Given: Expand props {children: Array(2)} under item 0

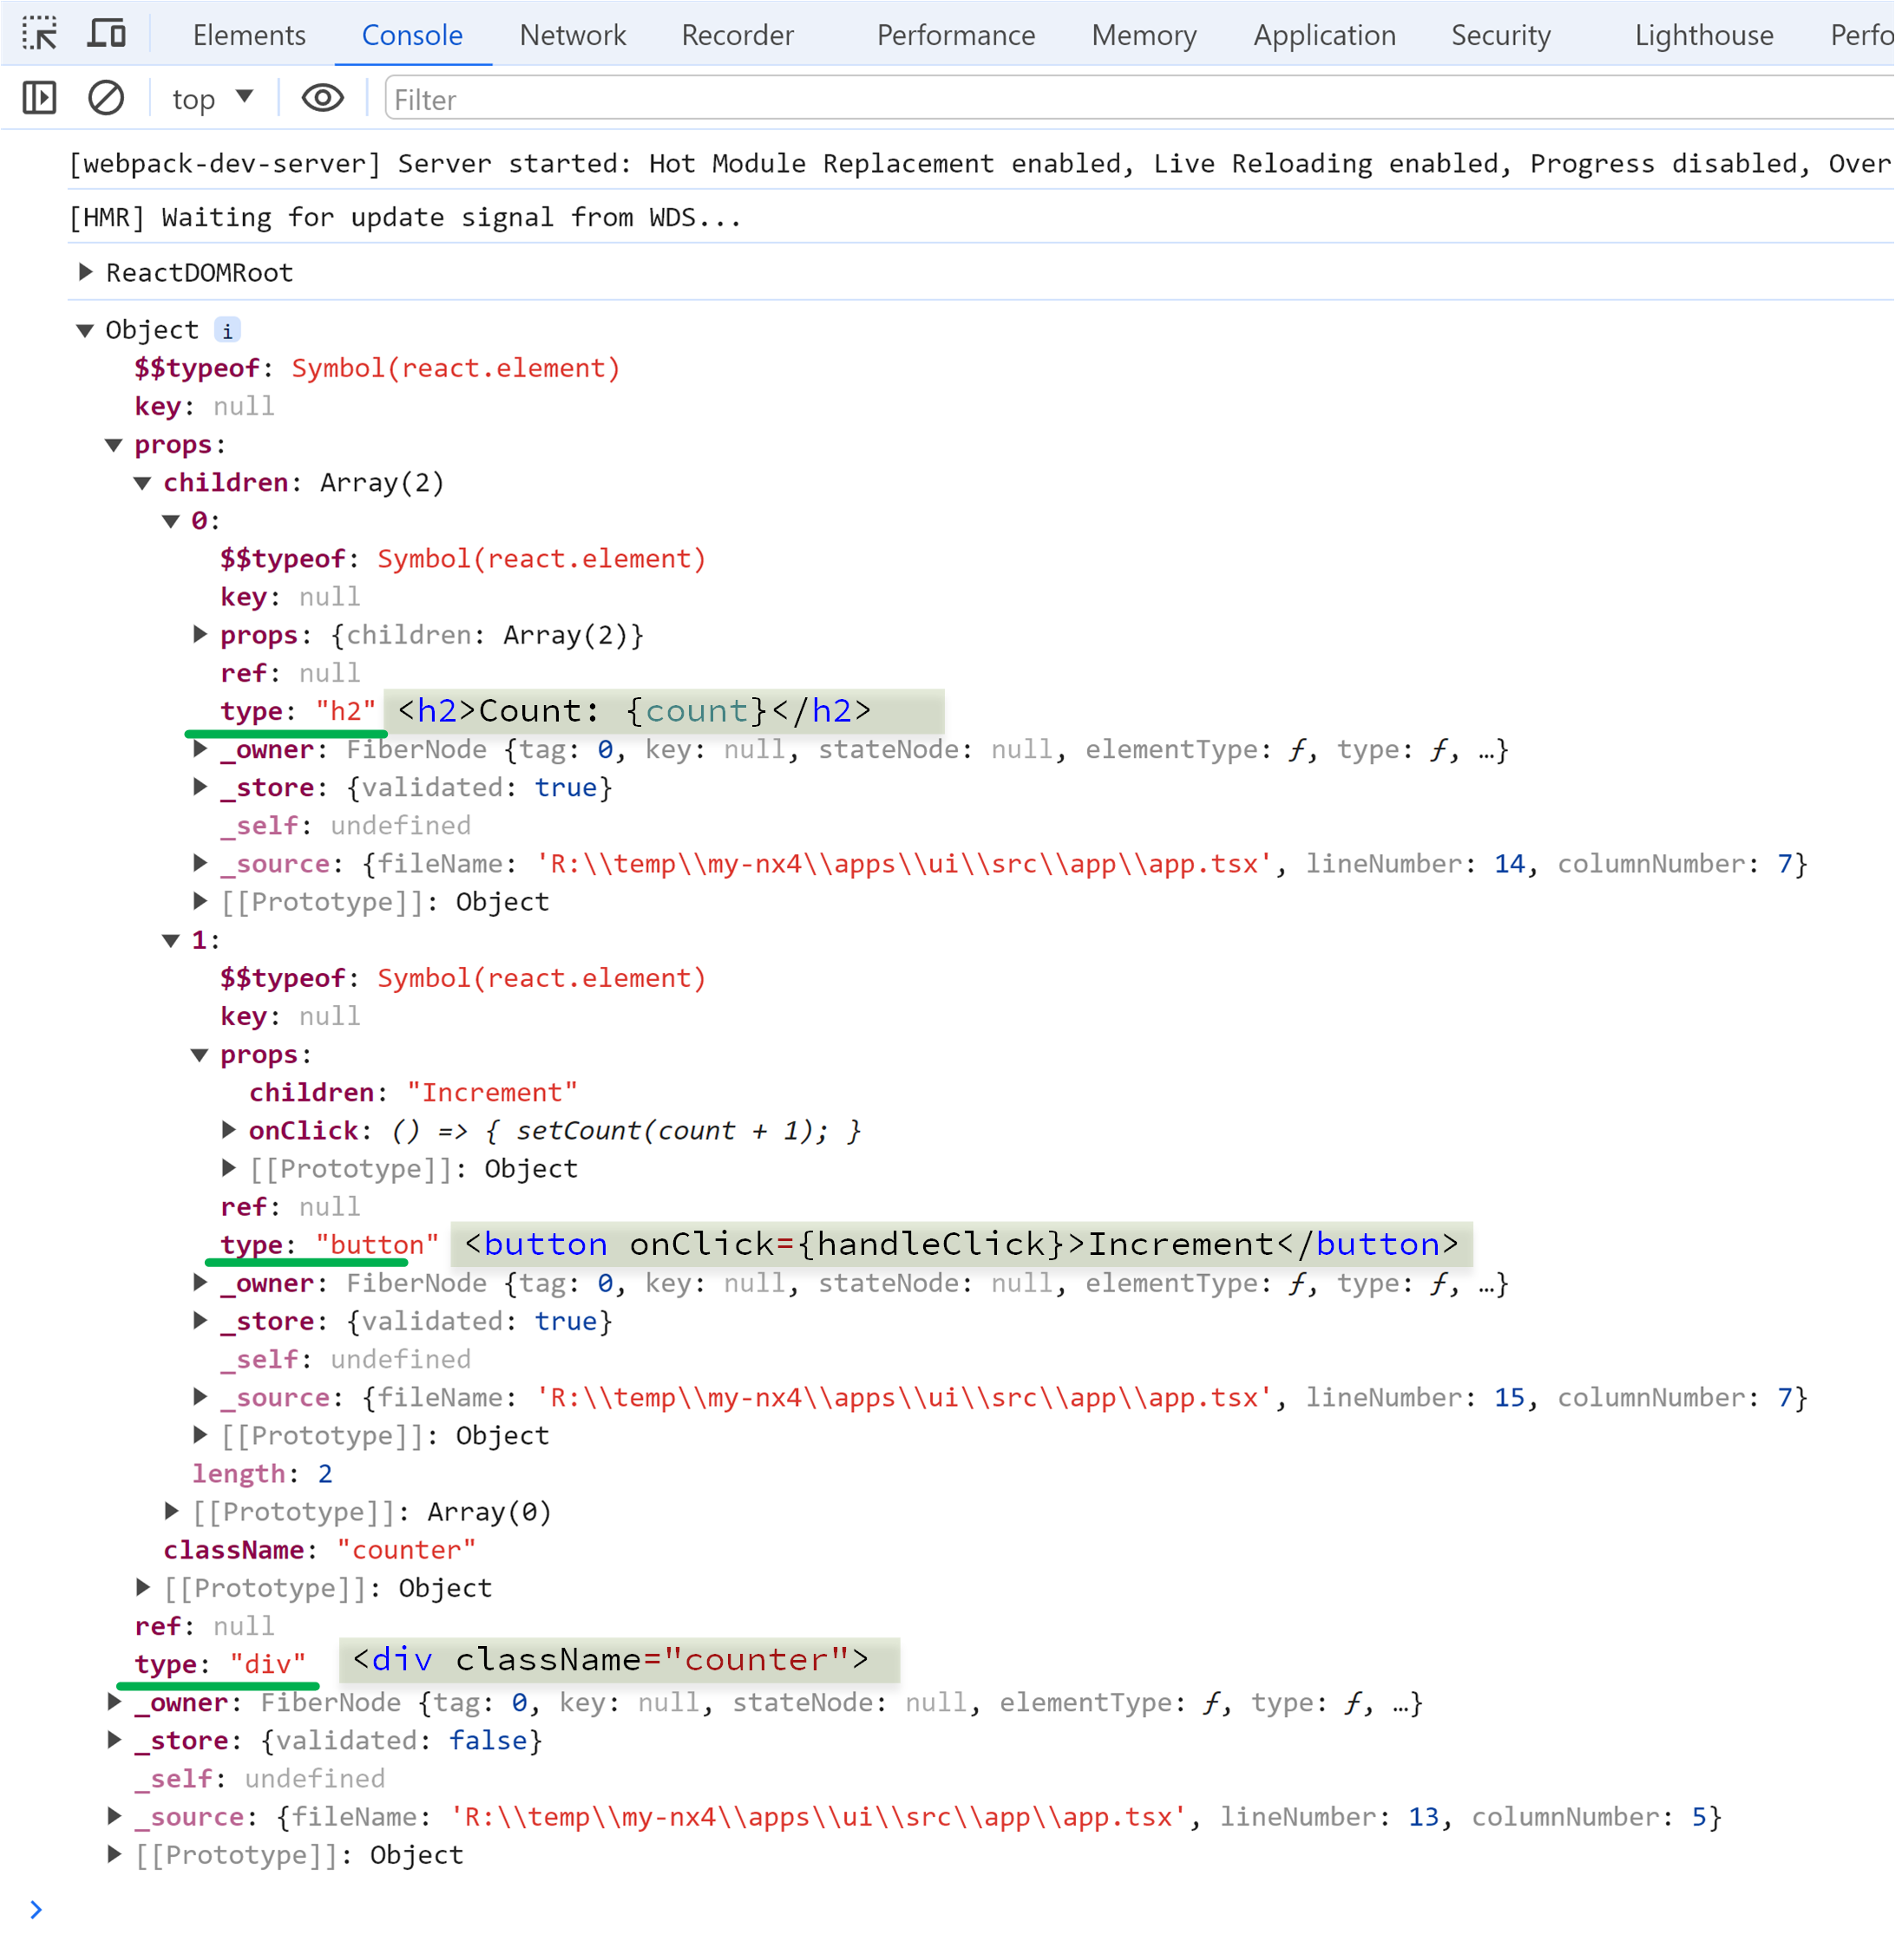Looking at the screenshot, I should coord(200,634).
